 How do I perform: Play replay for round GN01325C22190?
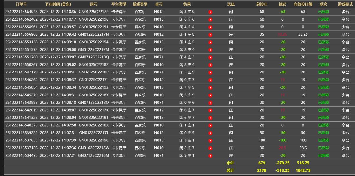coord(210,140)
